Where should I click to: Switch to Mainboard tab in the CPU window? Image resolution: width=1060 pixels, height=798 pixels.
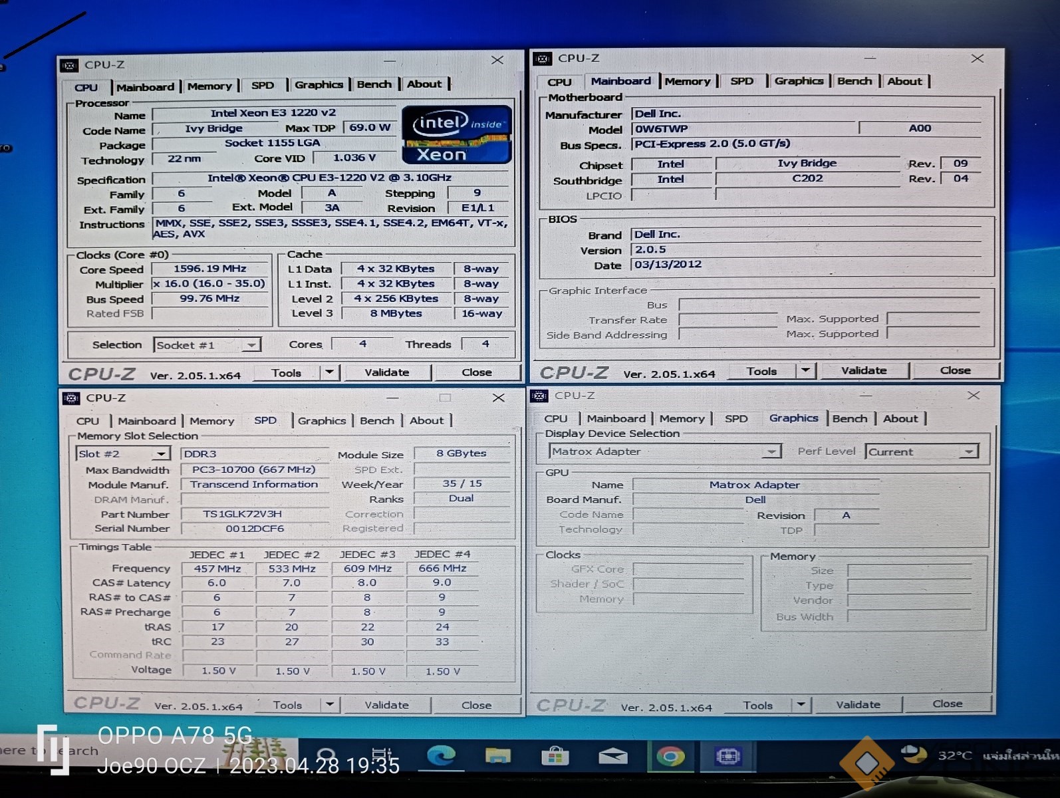[x=145, y=87]
